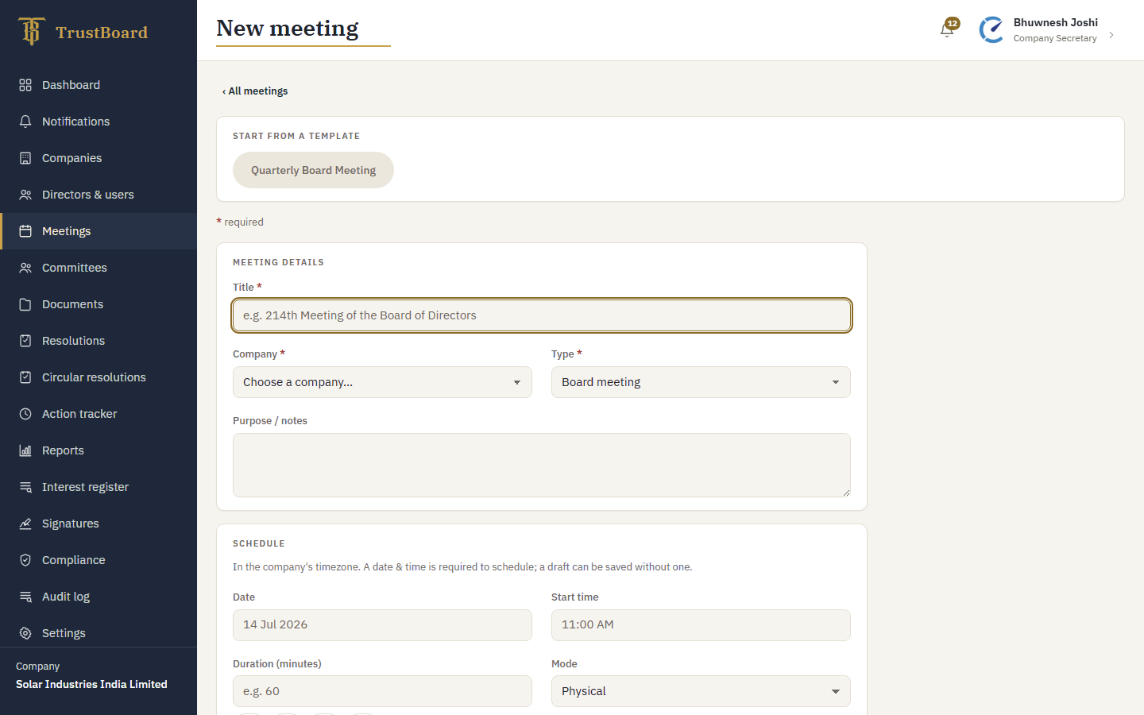Click into the Purpose / notes textarea
The image size is (1144, 715).
(542, 466)
